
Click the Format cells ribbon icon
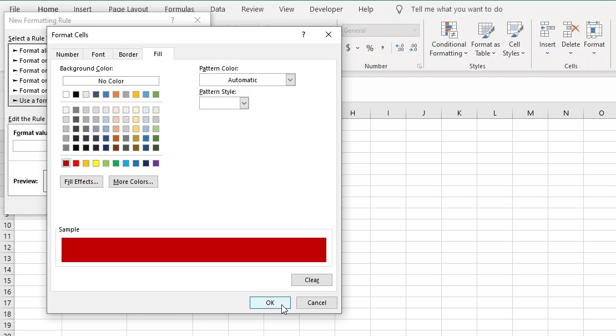tap(594, 30)
